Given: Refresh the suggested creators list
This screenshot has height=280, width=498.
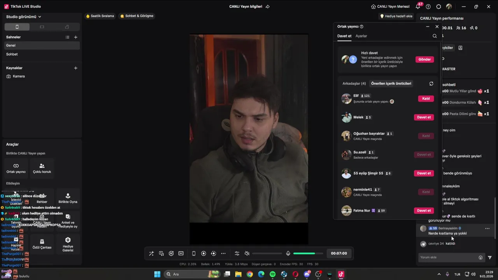Looking at the screenshot, I should [431, 84].
